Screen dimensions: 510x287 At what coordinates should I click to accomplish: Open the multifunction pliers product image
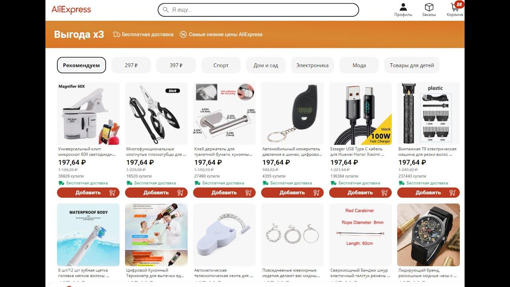pyautogui.click(x=156, y=114)
